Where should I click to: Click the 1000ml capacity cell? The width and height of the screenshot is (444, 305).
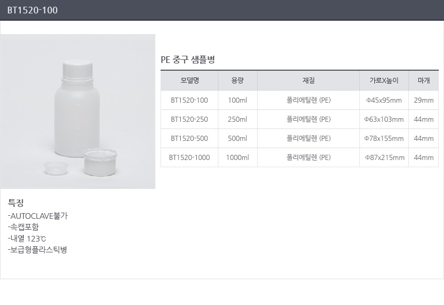coord(237,157)
